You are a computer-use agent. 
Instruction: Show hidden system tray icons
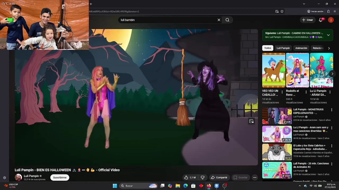(x=300, y=186)
